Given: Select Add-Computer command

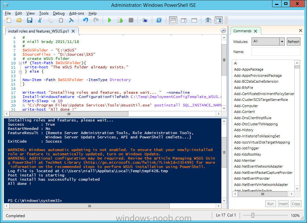Looking at the screenshot, I should [246, 106].
